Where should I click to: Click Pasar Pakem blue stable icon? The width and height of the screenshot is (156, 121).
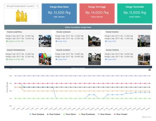coord(106,41)
